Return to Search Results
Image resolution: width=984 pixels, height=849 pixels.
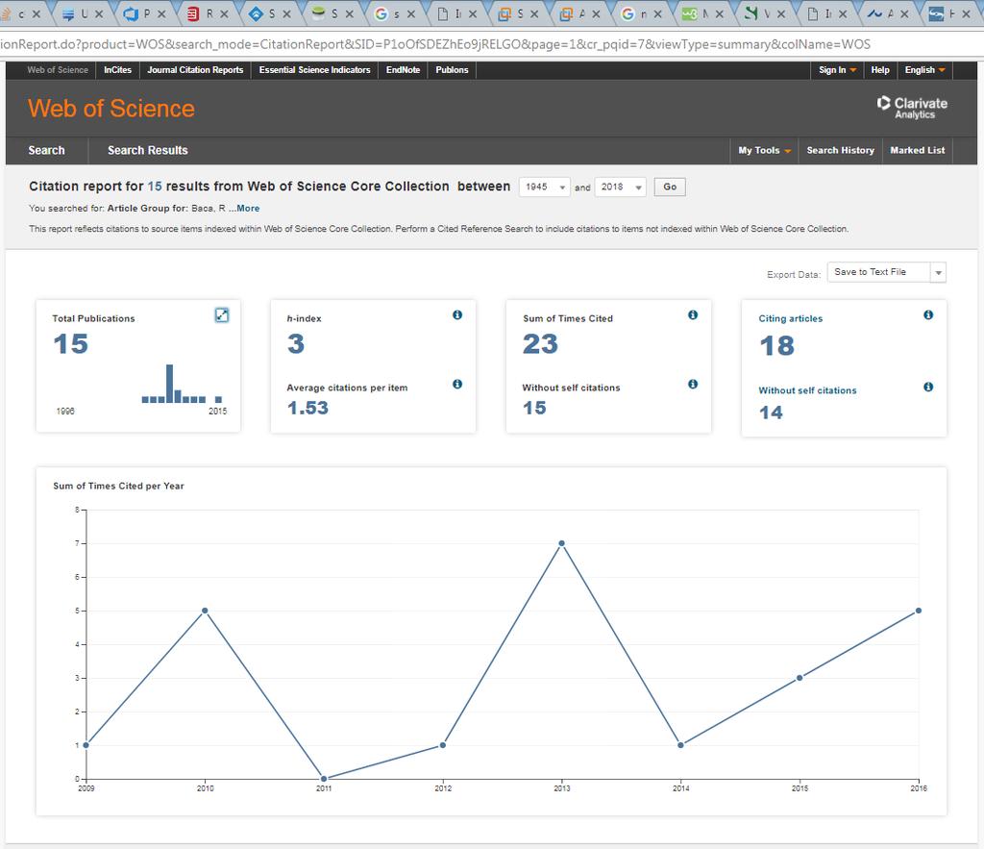[x=147, y=151]
